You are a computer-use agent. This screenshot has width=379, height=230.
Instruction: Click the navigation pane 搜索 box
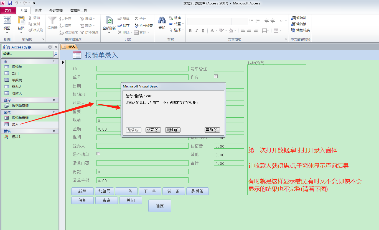click(27, 54)
